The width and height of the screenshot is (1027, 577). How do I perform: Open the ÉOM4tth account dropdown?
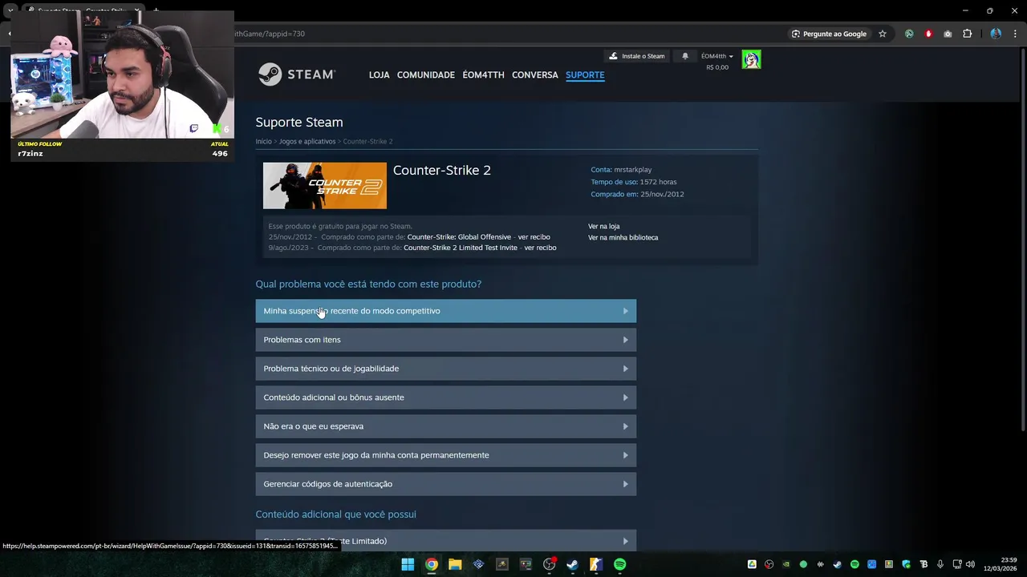(716, 56)
